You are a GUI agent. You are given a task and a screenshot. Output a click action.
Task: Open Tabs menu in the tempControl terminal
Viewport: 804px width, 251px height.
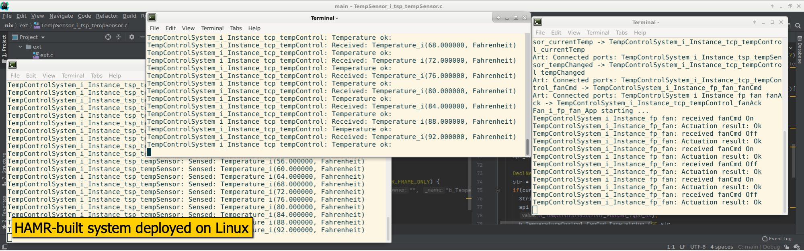click(x=236, y=29)
